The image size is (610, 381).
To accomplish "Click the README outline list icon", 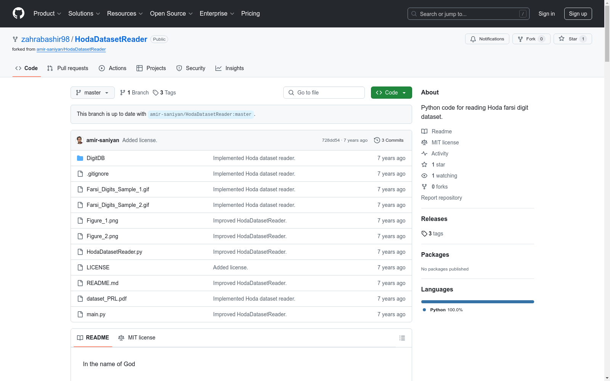I will click(402, 338).
